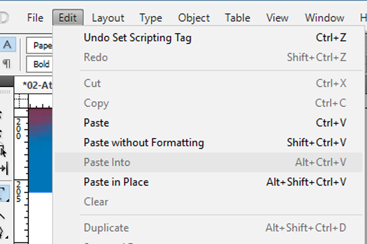Select the Type tool in toolbox
The height and width of the screenshot is (244, 367).
coord(4,193)
